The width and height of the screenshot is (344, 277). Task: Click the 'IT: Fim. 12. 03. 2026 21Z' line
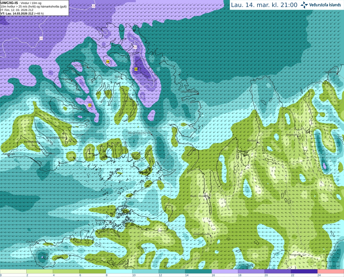(17, 10)
